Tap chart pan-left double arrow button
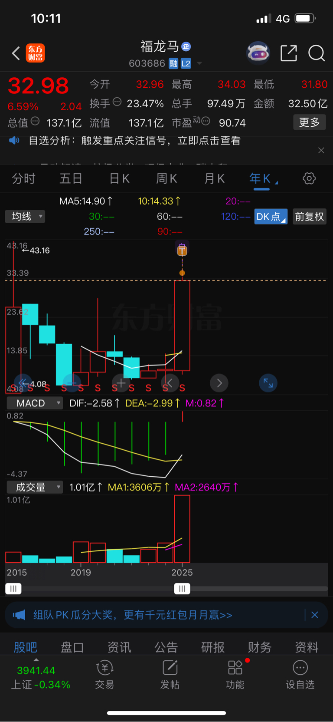Screen dimensions: 333x722 tap(23, 383)
